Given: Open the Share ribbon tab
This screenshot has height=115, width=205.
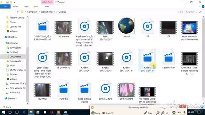Looking at the screenshot, I should 26,6.
